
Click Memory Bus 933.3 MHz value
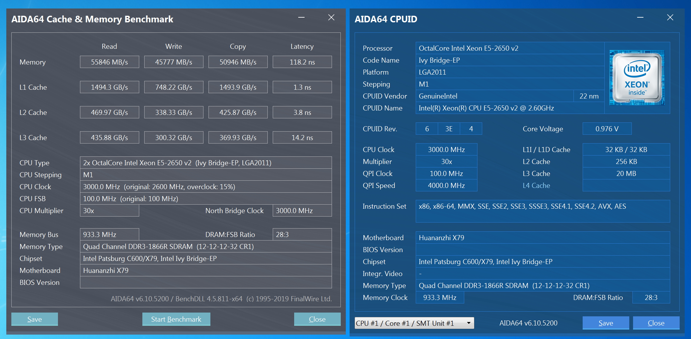pos(110,234)
